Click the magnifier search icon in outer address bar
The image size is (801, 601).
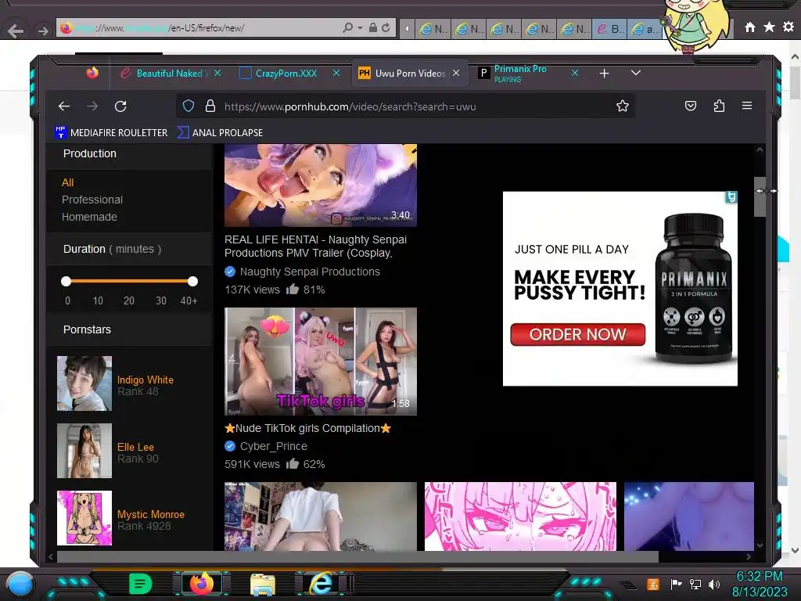tap(348, 27)
